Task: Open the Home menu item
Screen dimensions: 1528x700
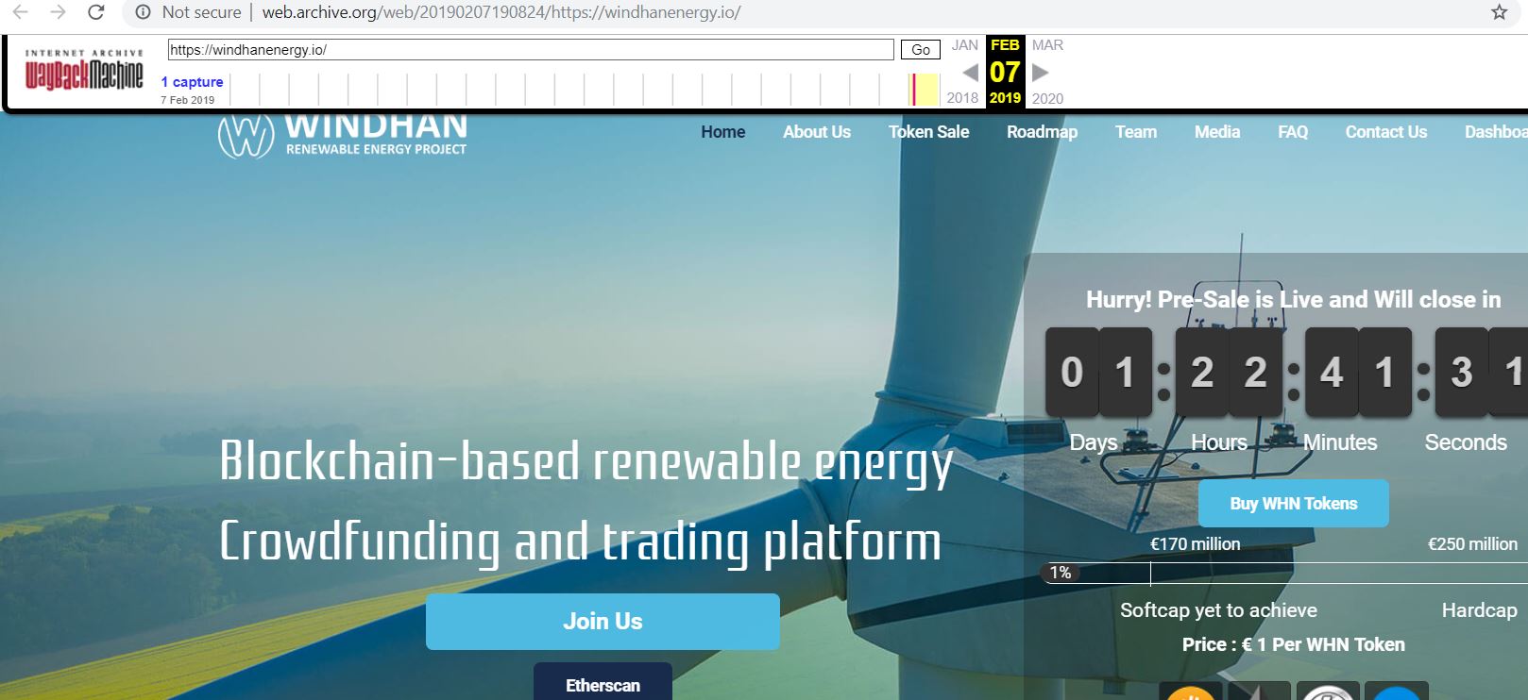Action: click(723, 132)
